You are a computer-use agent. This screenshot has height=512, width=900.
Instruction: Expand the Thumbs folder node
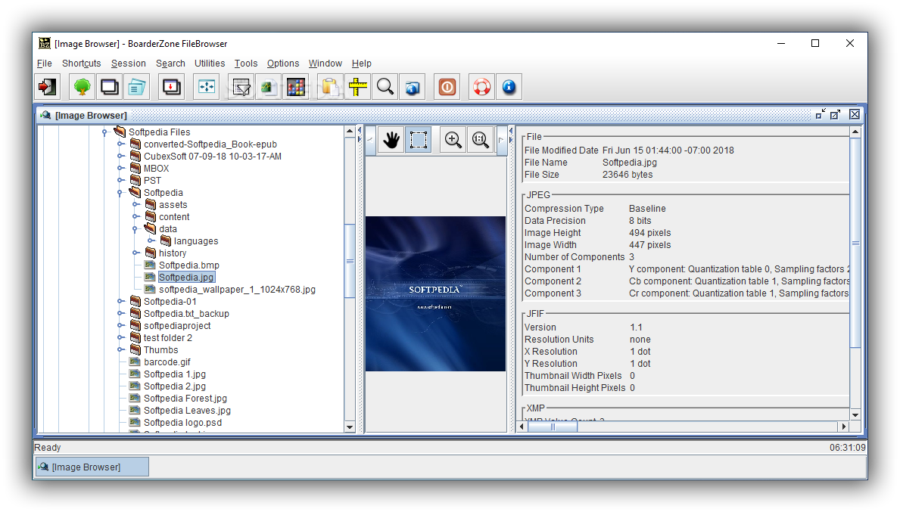[120, 349]
